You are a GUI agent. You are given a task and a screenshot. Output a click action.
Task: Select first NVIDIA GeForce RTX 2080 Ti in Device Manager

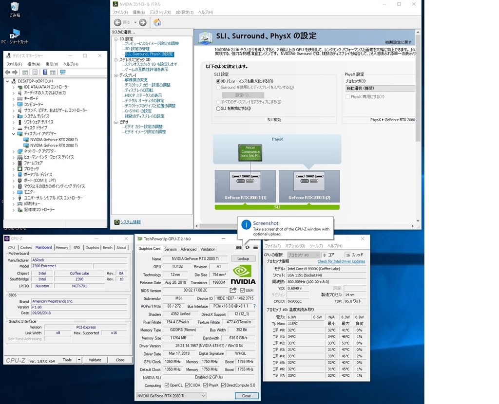coord(54,140)
